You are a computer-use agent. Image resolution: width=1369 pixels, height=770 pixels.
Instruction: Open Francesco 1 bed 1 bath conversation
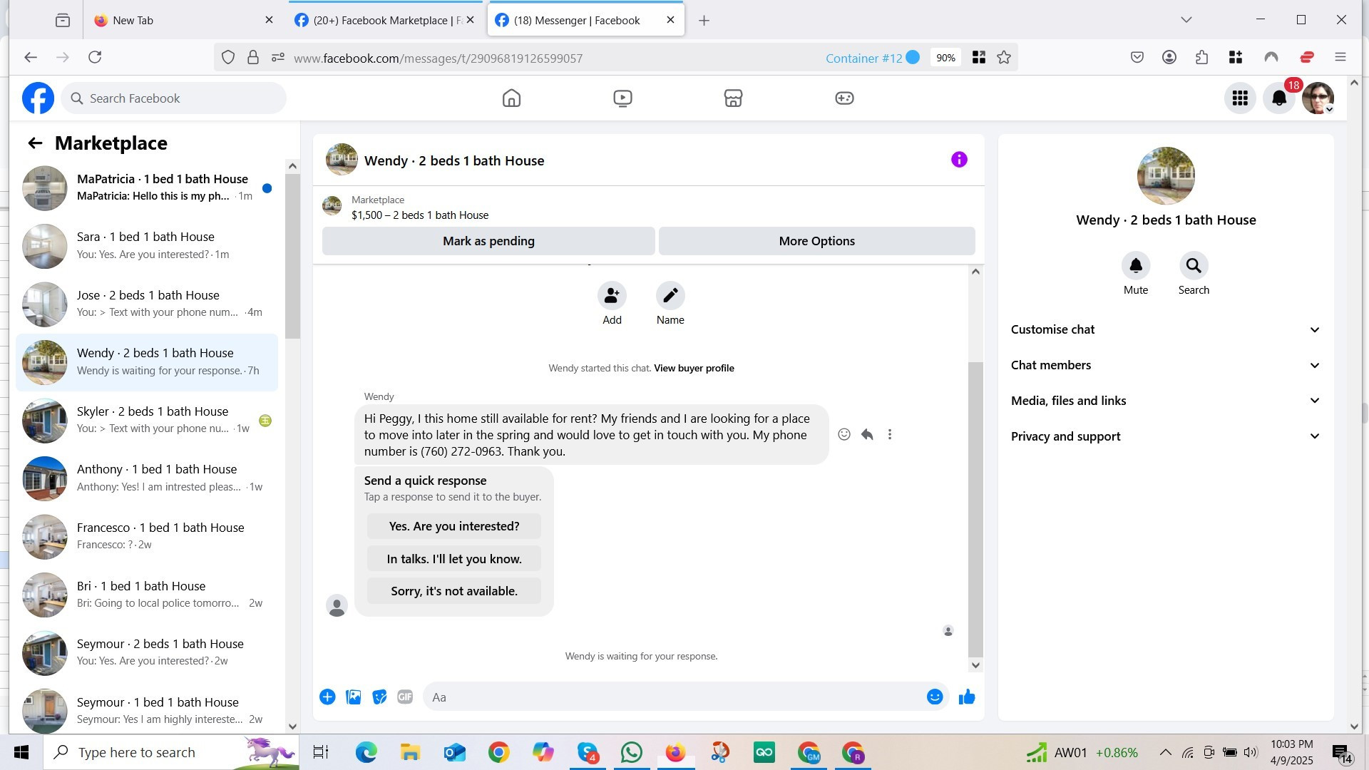point(147,536)
